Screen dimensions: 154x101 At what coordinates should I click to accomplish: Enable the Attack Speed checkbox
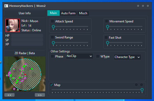(x=52, y=21)
